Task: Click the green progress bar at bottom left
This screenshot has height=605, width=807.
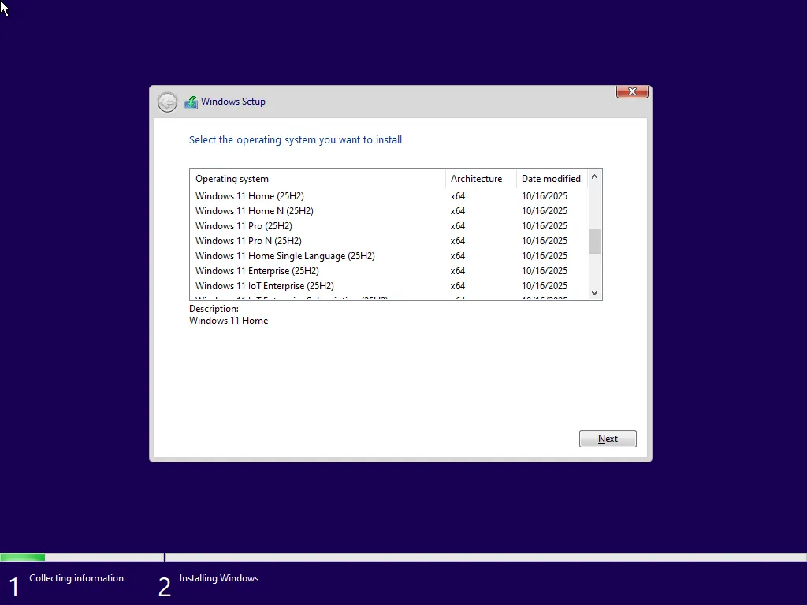Action: coord(22,557)
